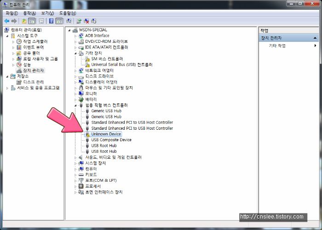This screenshot has height=230, width=322.
Task: Click the 작업 스케줄러 clock icon
Action: (x=19, y=41)
